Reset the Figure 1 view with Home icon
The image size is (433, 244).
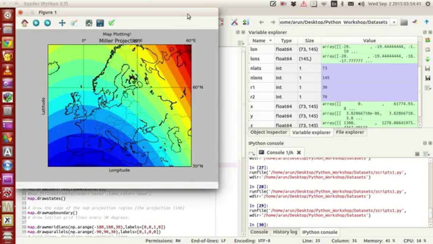click(25, 23)
